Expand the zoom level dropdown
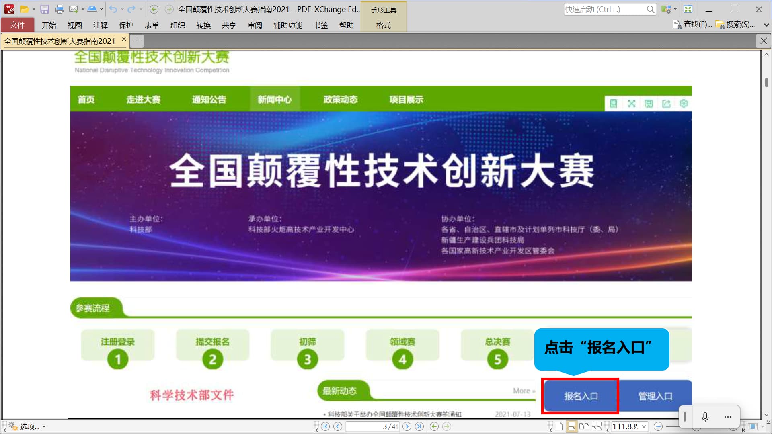Screen dimensions: 772x434 click(644, 426)
